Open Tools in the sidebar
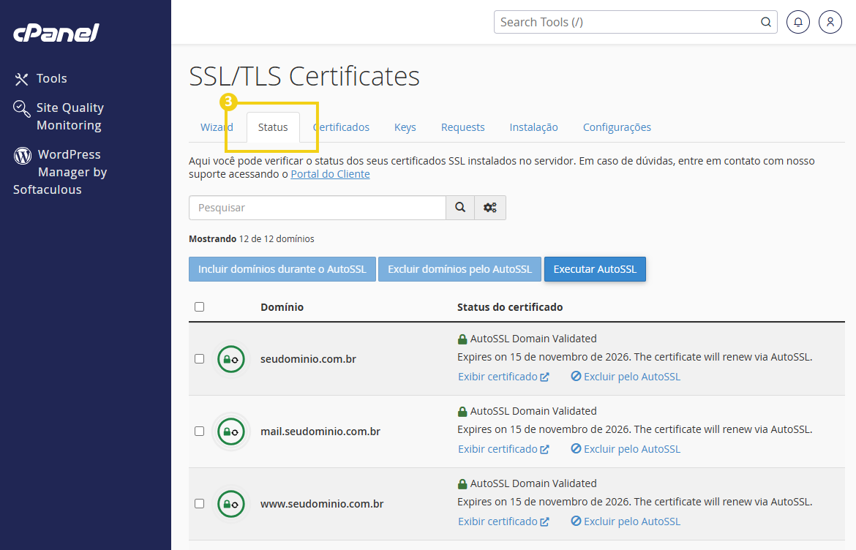This screenshot has height=550, width=856. 40,78
